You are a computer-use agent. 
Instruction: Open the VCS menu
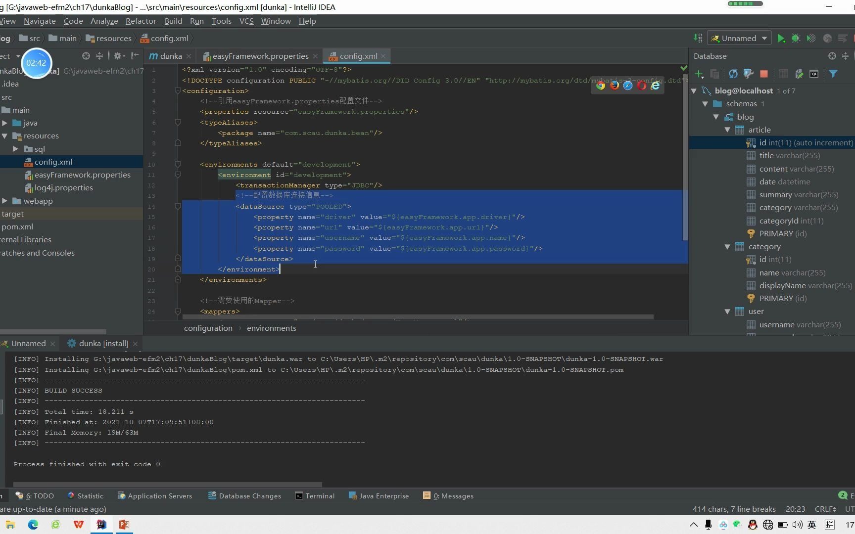pyautogui.click(x=246, y=21)
